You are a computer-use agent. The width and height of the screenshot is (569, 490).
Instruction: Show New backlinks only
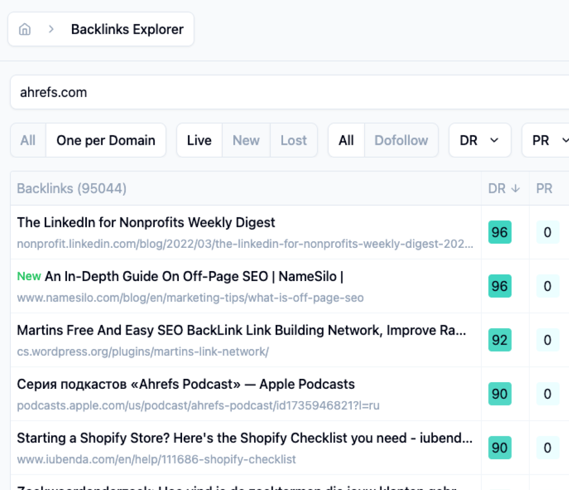point(246,140)
